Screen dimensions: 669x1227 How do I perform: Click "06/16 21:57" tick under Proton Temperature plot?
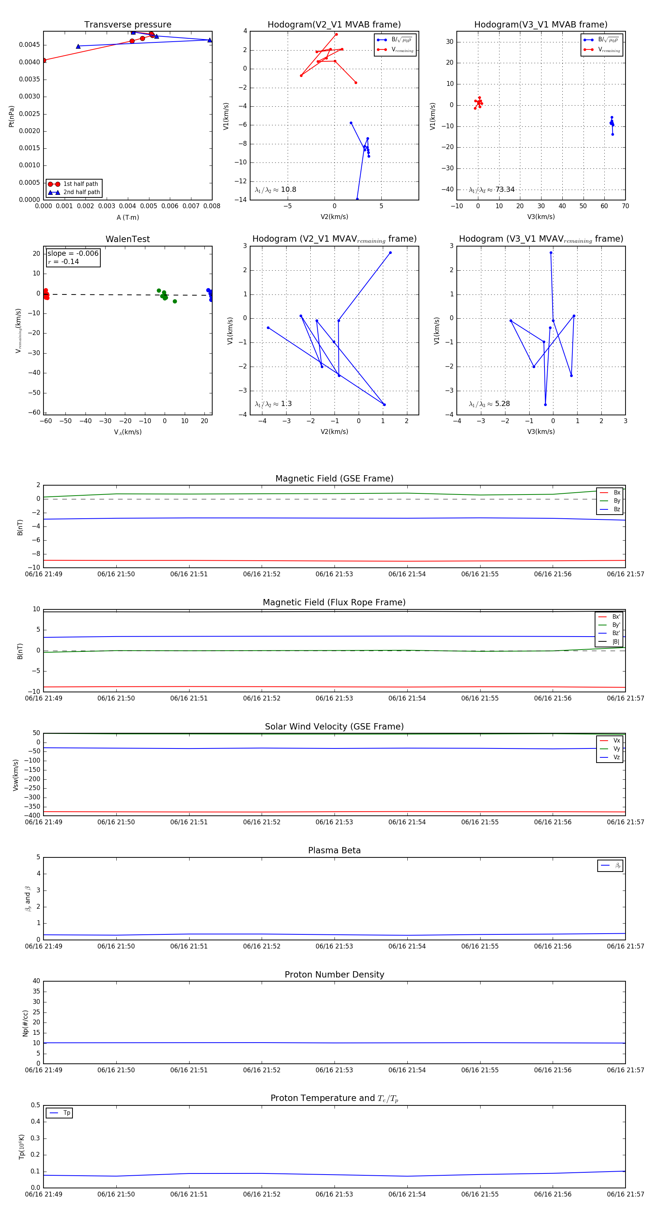[x=625, y=1195]
